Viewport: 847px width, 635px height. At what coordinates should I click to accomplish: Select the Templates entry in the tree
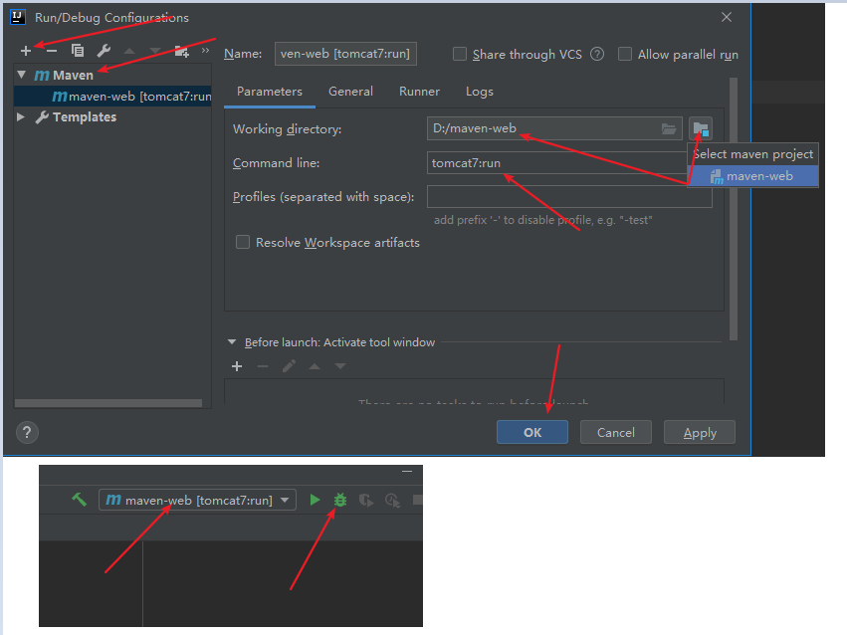(x=77, y=116)
